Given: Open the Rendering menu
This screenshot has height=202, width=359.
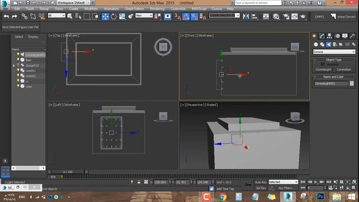Looking at the screenshot, I should [157, 9].
